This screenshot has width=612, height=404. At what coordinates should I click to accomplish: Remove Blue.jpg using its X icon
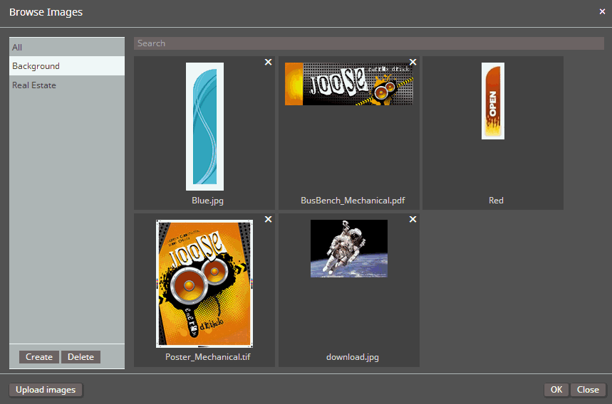tap(268, 63)
